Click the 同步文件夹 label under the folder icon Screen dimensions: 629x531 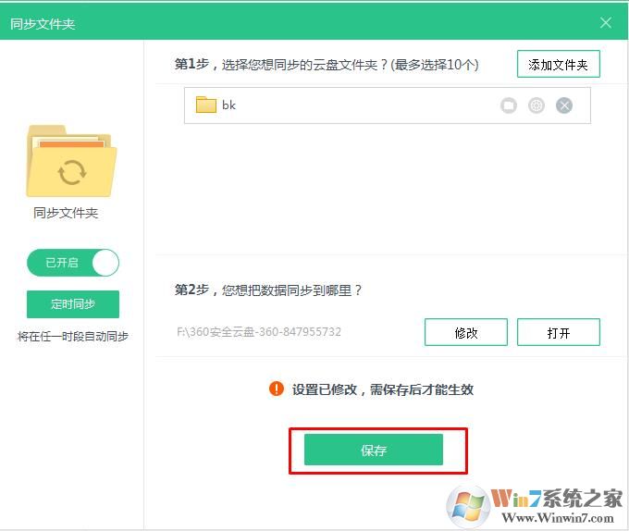tap(66, 213)
